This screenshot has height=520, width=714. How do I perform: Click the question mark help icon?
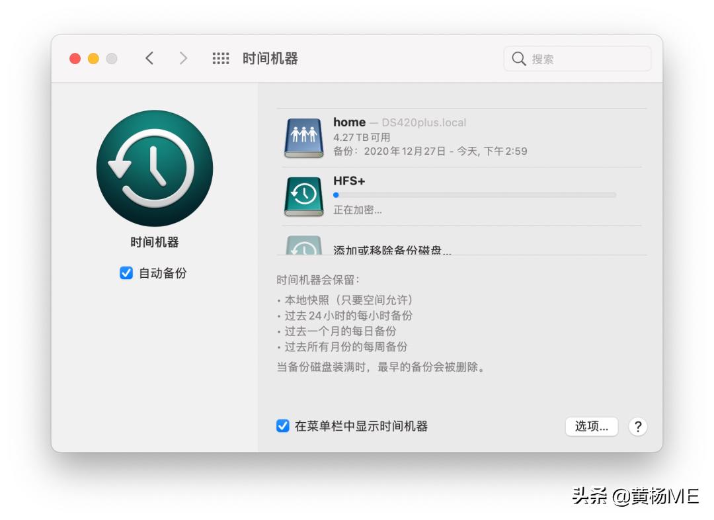click(637, 427)
